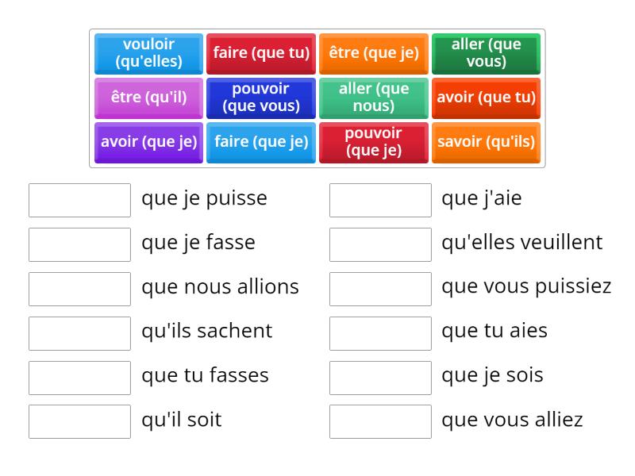This screenshot has height=476, width=635.
Task: Pick the 'être (que je)' tile
Action: (373, 53)
